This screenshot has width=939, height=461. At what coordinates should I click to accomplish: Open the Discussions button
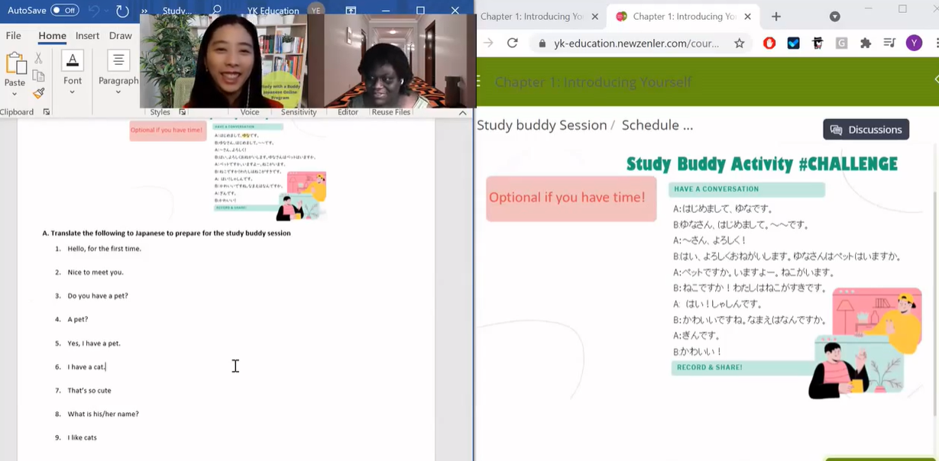point(866,130)
